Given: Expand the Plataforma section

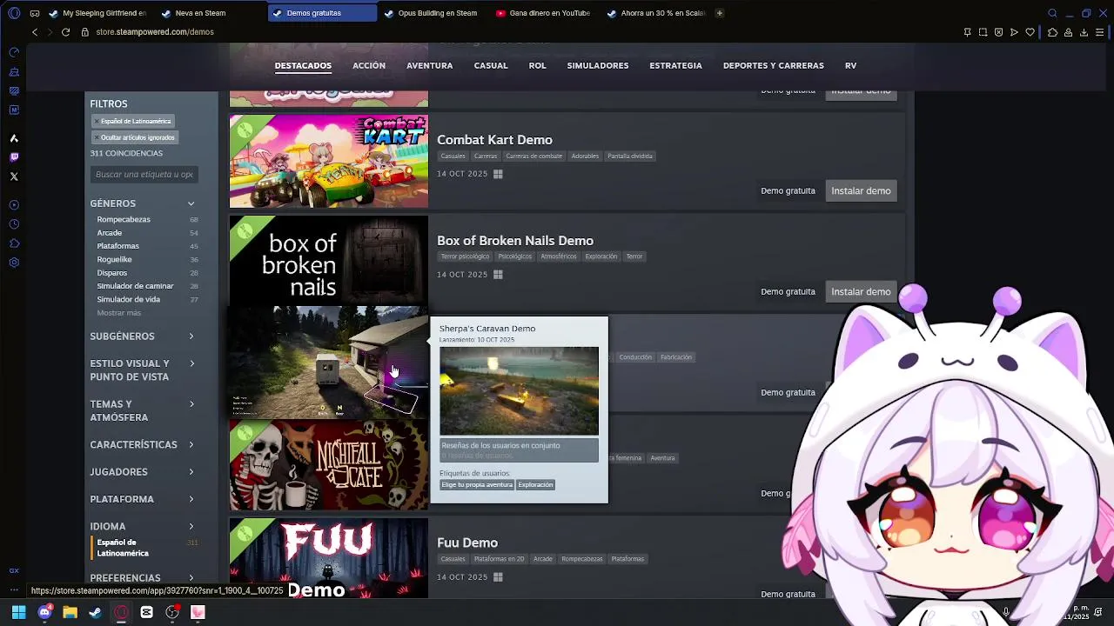Looking at the screenshot, I should [144, 499].
